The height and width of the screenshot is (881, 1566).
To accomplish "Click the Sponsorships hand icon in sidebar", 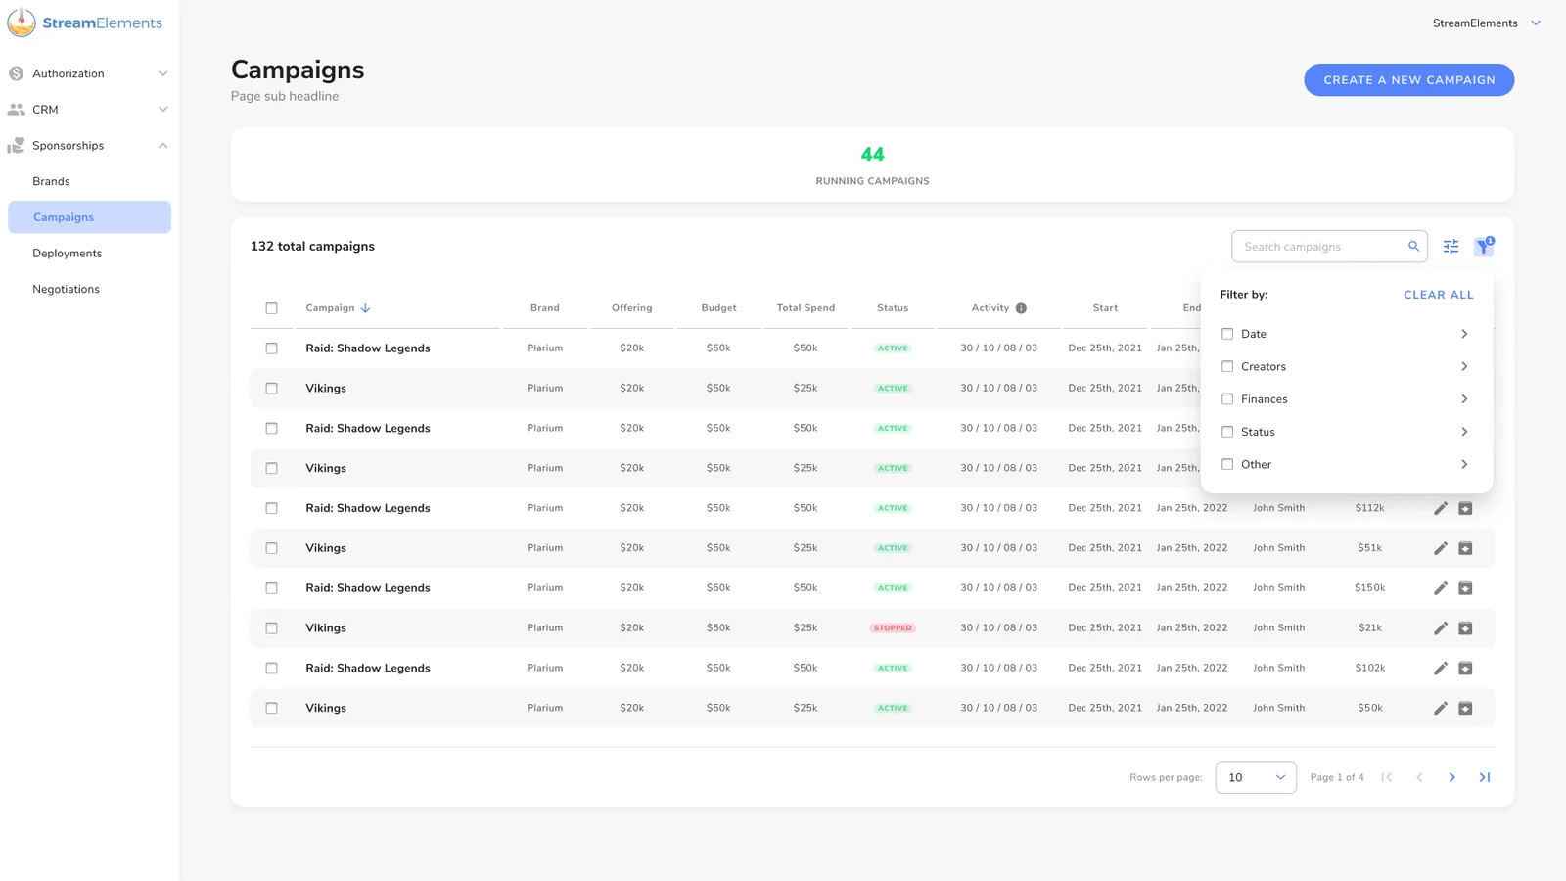I will click(x=16, y=146).
